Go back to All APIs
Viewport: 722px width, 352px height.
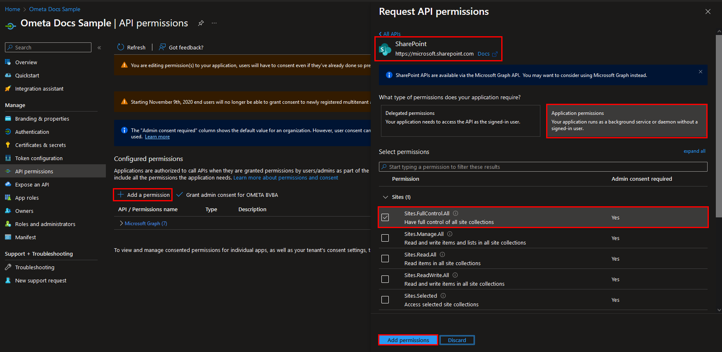(390, 34)
